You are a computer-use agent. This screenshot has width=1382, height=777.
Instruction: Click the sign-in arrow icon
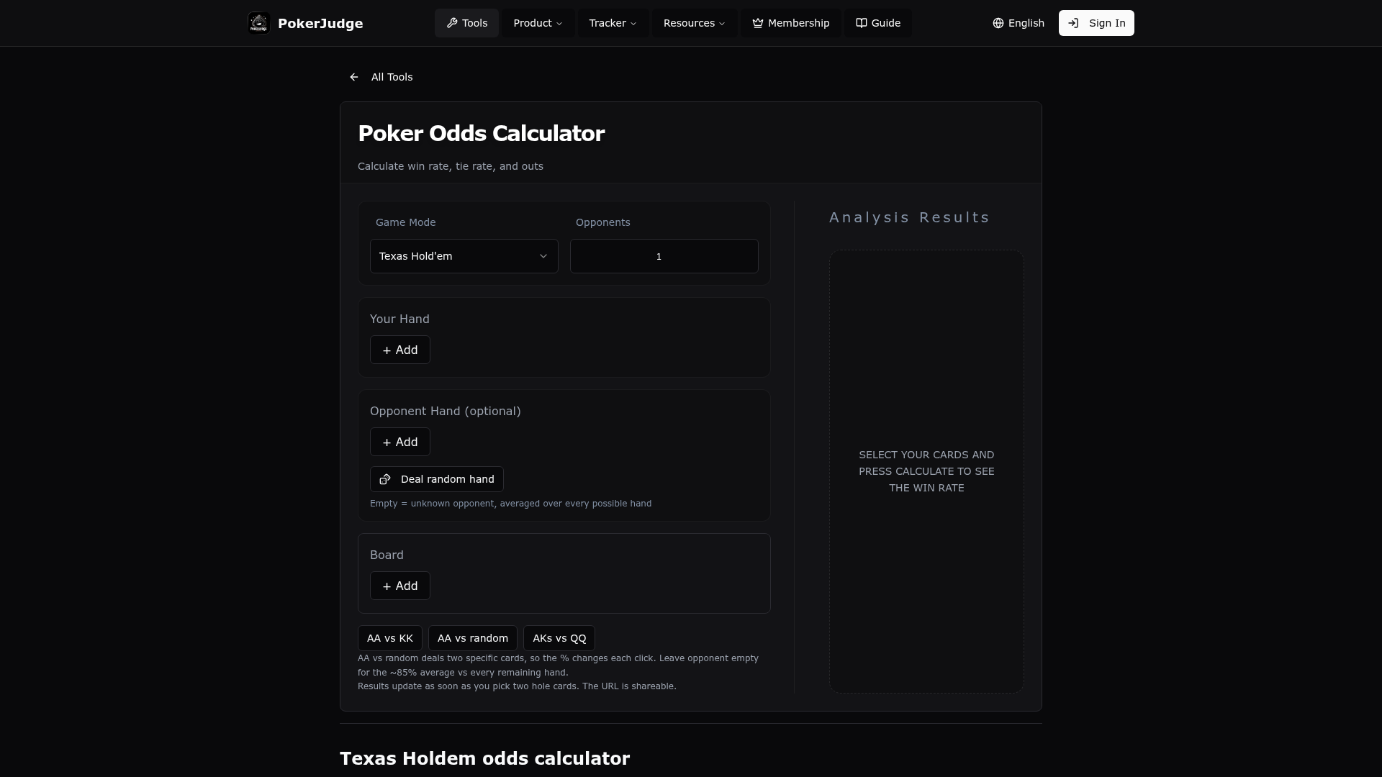tap(1073, 23)
